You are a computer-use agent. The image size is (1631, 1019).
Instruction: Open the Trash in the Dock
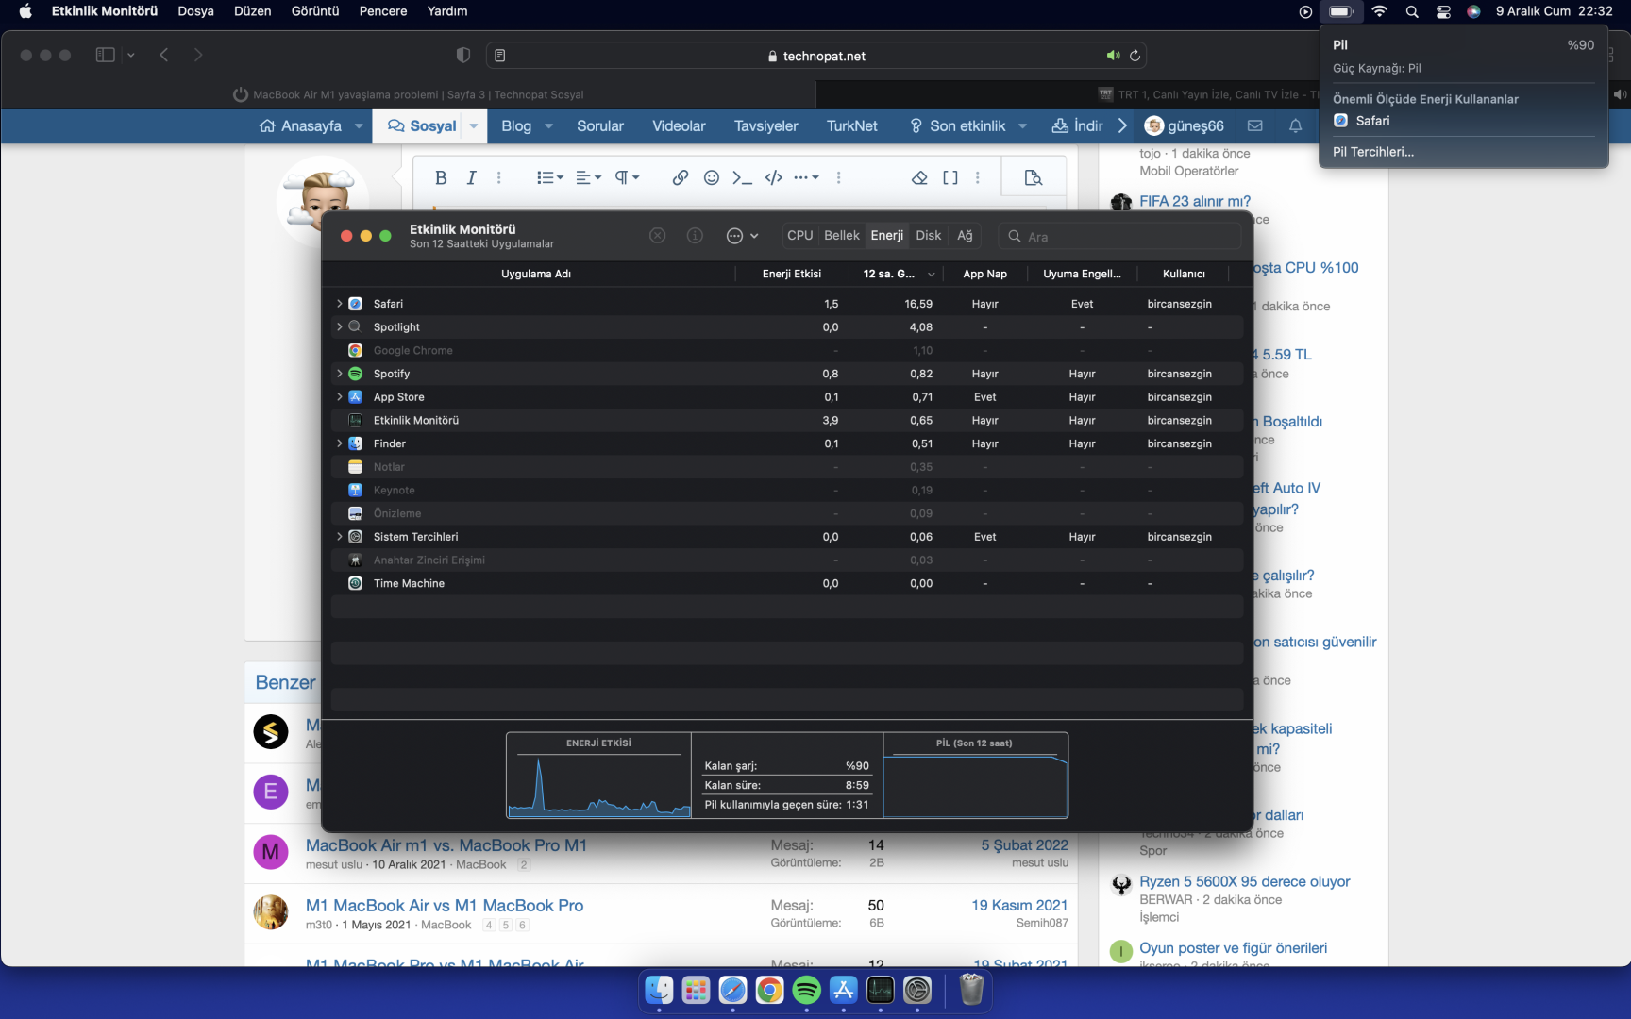pos(971,990)
